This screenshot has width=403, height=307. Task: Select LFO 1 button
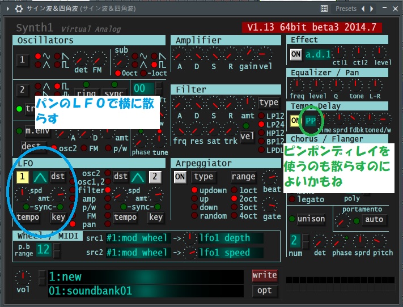coord(22,177)
